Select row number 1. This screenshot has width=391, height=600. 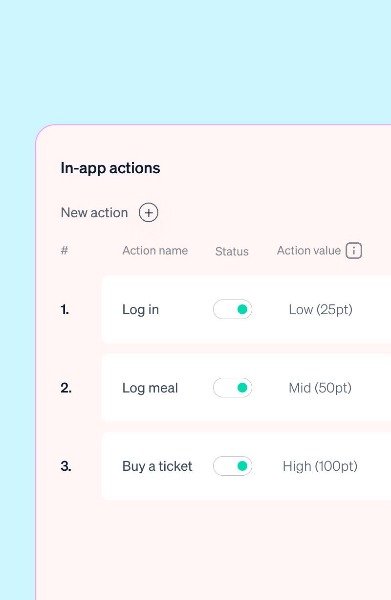(x=65, y=310)
